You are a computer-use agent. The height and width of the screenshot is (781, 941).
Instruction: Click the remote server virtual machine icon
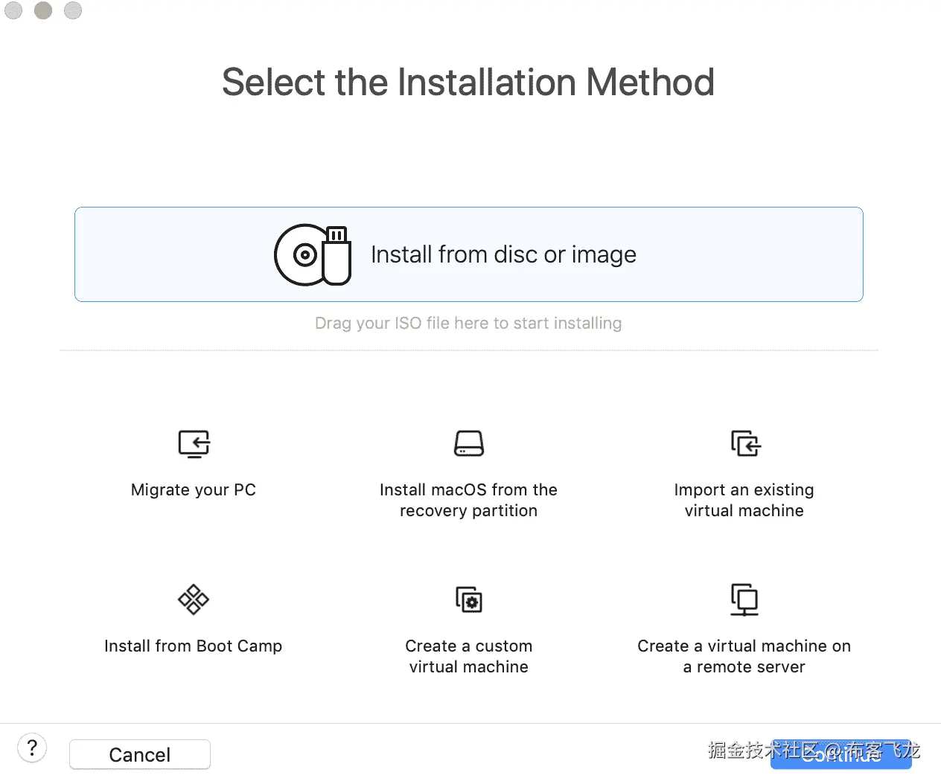click(x=744, y=600)
